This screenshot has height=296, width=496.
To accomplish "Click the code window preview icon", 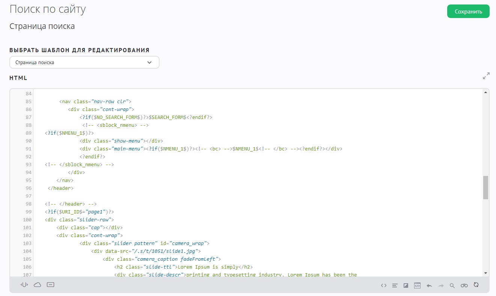I will pyautogui.click(x=417, y=285).
